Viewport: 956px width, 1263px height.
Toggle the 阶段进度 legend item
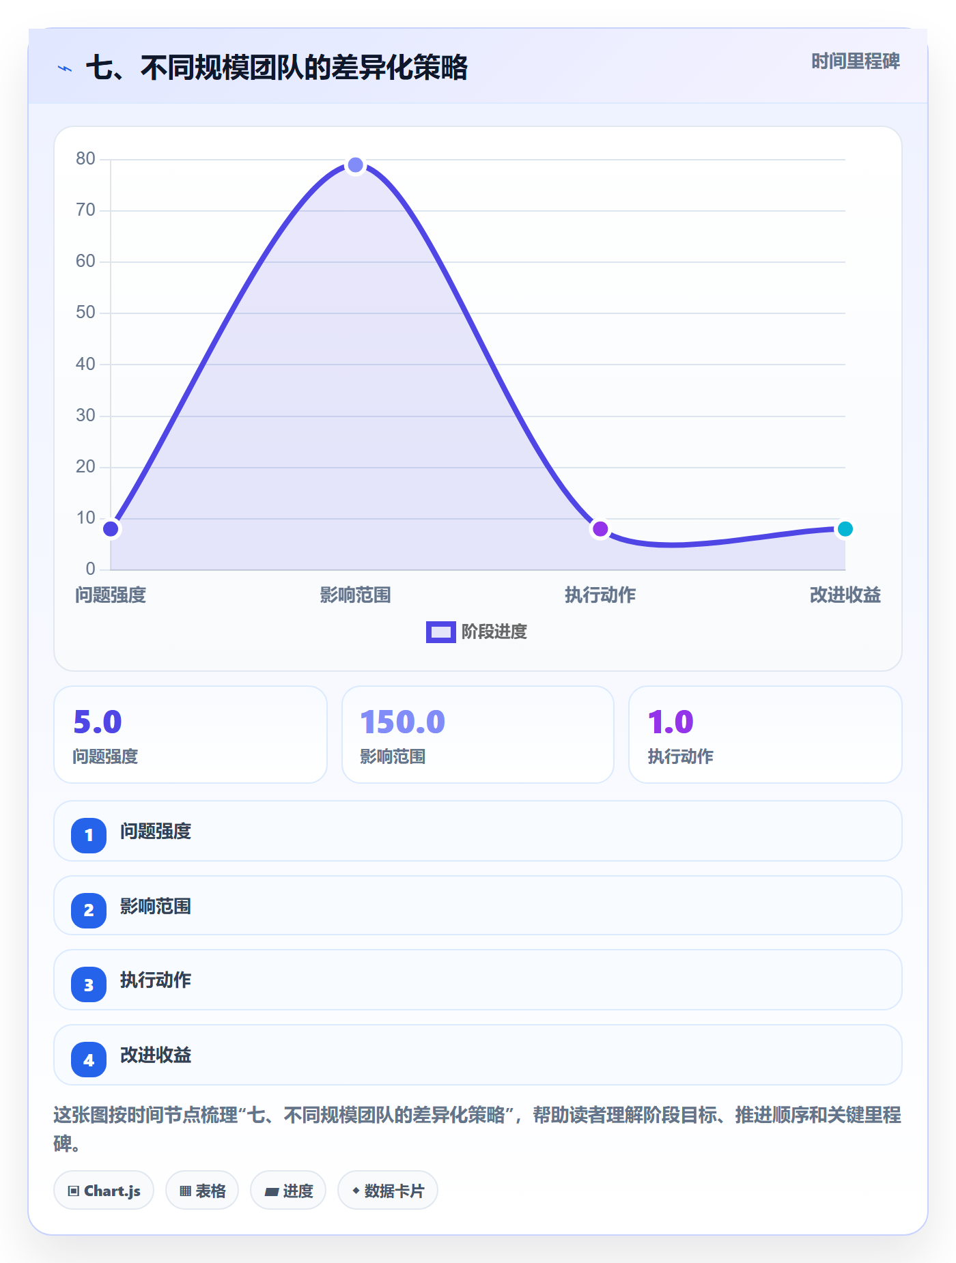coord(477,632)
